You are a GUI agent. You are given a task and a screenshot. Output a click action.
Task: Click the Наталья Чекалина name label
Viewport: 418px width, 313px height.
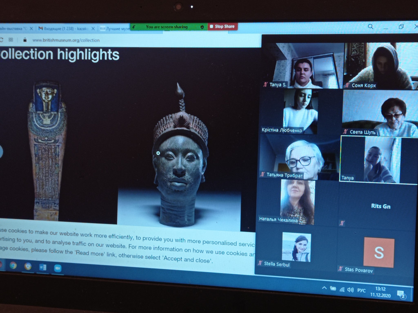[278, 220]
